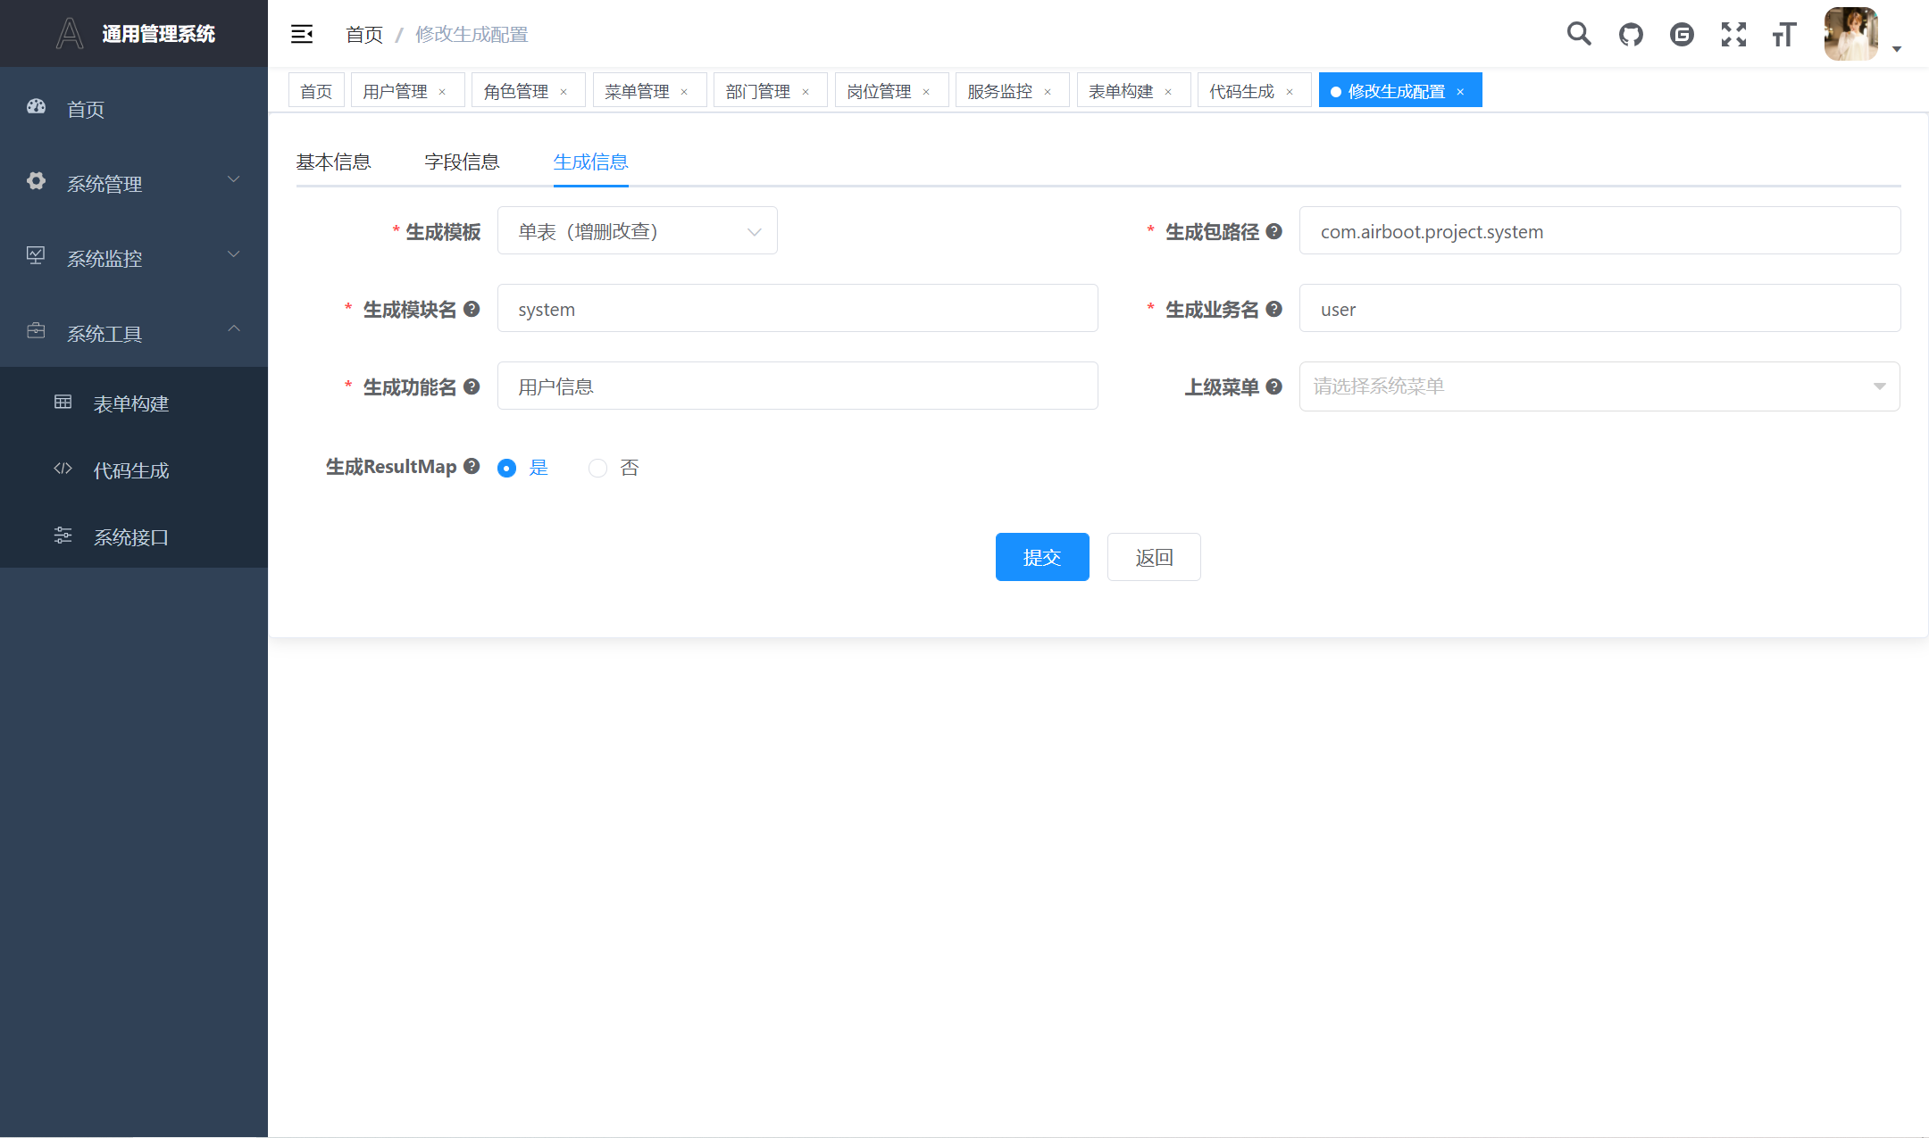Image resolution: width=1929 pixels, height=1138 pixels.
Task: Open the 字段信息 tab
Action: 463,162
